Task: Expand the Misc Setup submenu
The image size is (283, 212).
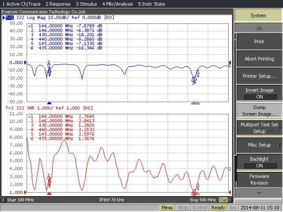Action: [259, 145]
